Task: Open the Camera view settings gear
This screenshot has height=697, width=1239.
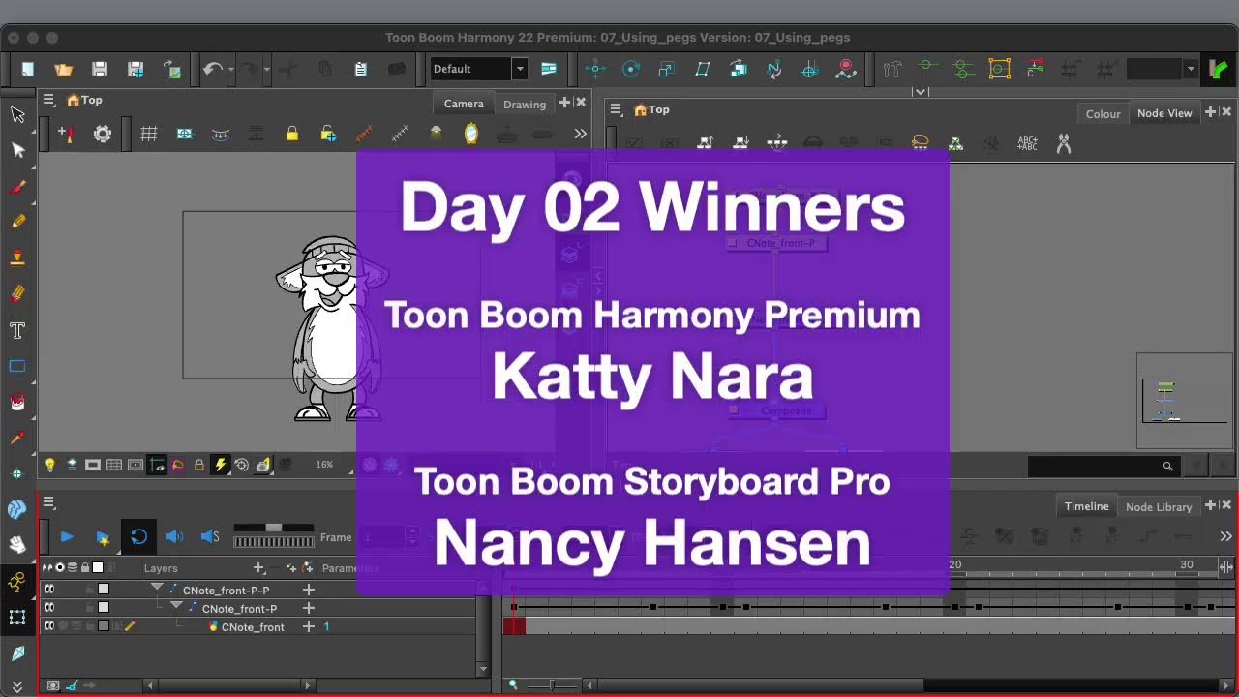Action: [102, 134]
